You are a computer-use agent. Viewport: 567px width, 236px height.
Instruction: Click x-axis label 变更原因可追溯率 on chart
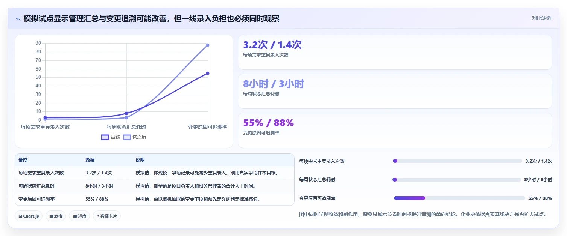tap(208, 127)
